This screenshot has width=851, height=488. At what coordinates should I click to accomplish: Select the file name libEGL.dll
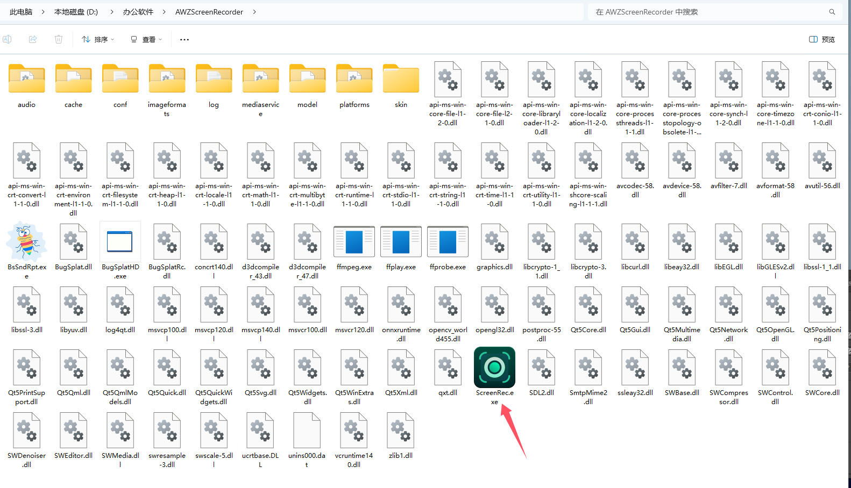[x=728, y=267]
